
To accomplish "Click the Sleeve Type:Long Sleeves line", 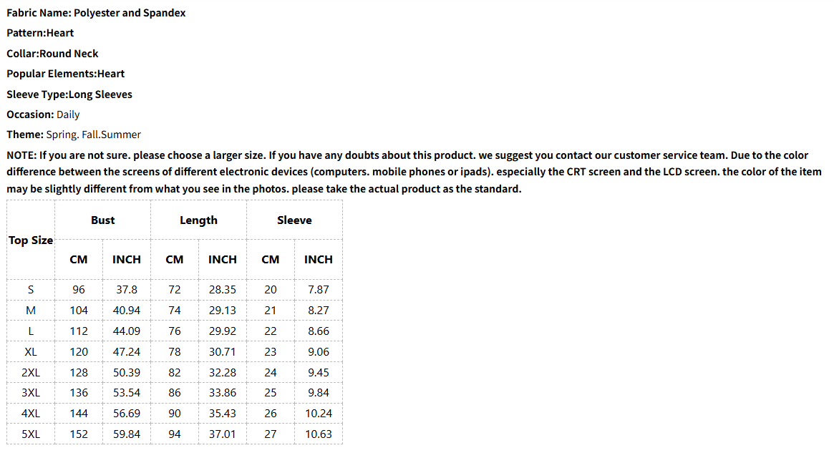I will tap(69, 94).
